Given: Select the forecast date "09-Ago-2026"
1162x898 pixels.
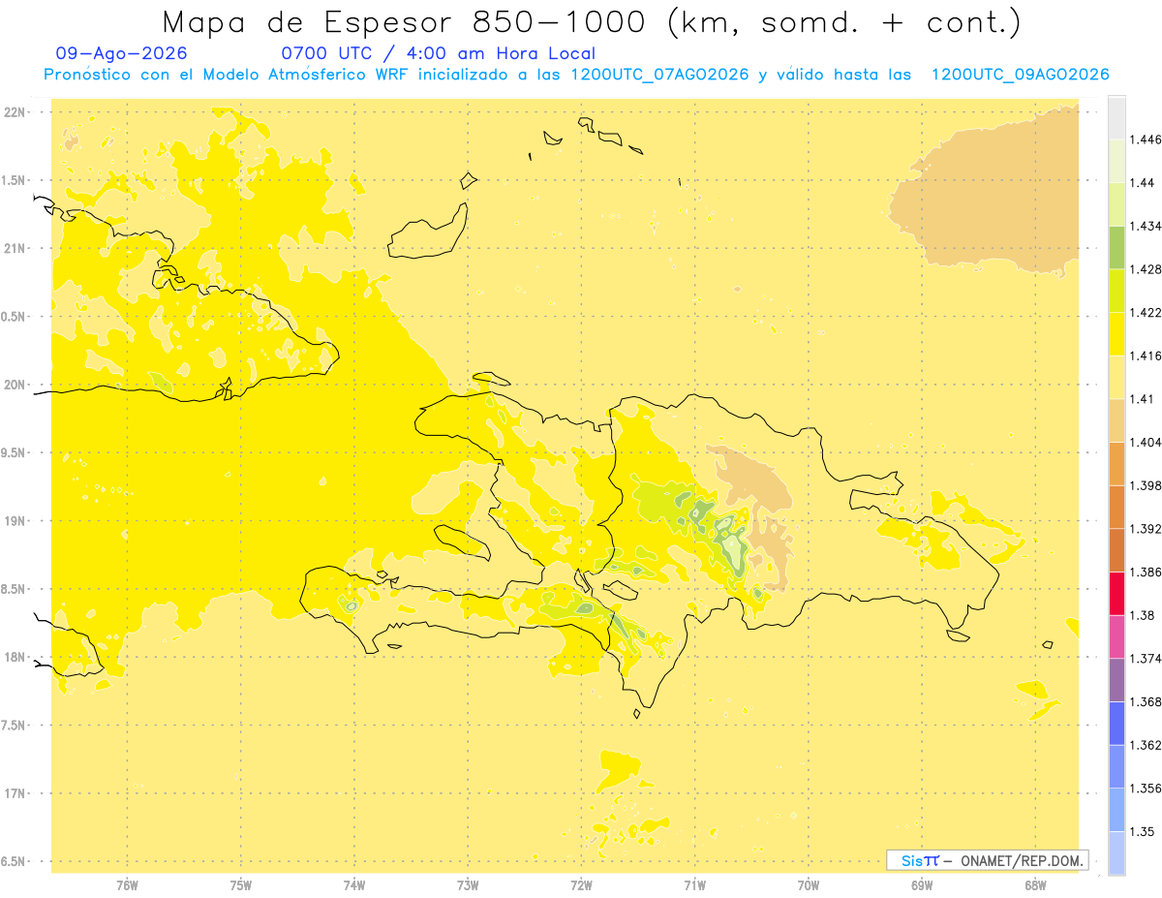Looking at the screenshot, I should click(x=122, y=53).
